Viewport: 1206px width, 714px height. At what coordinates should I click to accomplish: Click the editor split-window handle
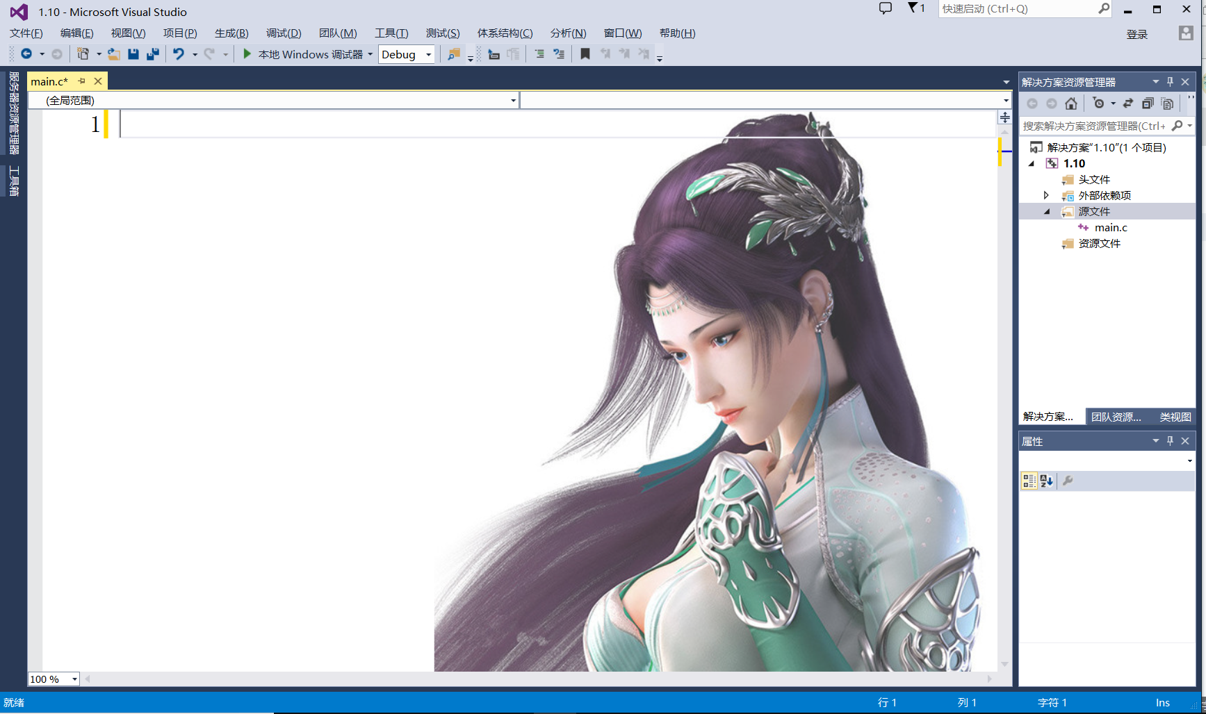[x=1005, y=117]
